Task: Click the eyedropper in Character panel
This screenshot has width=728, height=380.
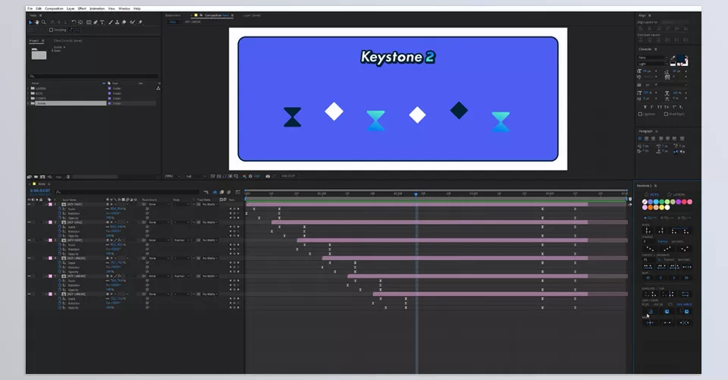Action: tap(673, 58)
